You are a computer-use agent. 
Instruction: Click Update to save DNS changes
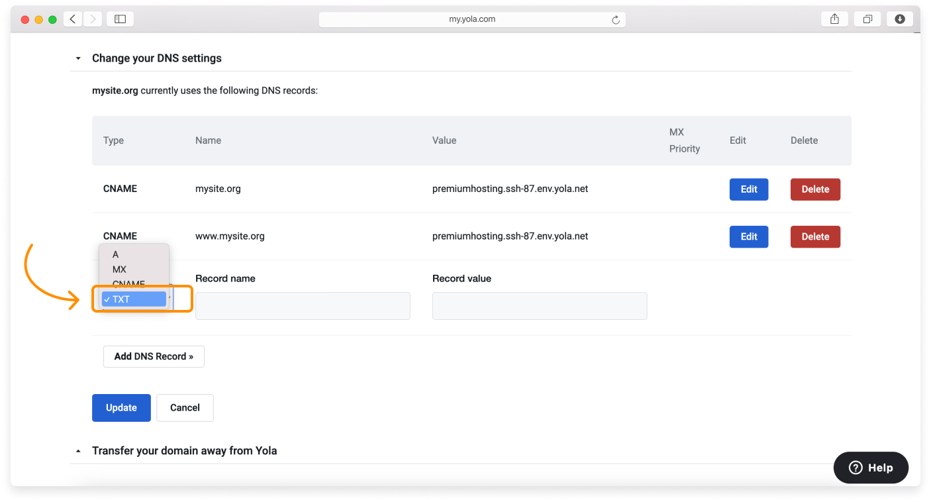121,407
